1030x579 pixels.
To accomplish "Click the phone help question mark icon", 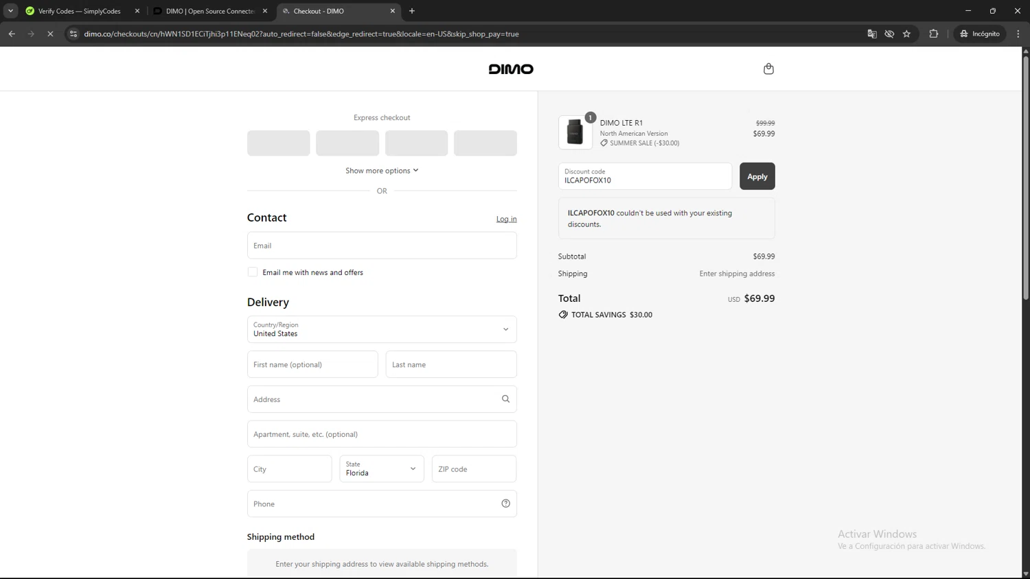I will 505,504.
